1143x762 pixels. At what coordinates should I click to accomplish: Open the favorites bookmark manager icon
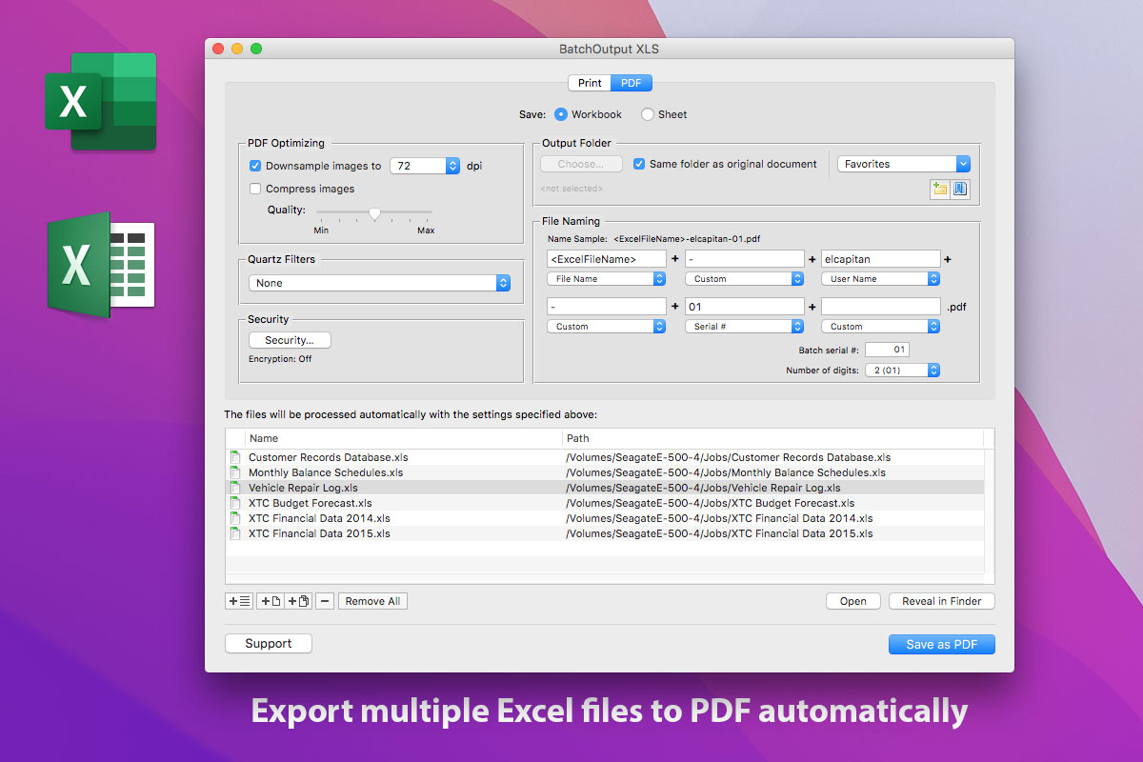960,189
